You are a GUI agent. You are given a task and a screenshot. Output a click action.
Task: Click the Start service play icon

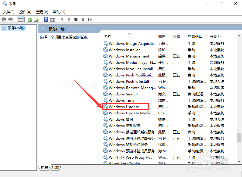pyautogui.click(x=62, y=19)
